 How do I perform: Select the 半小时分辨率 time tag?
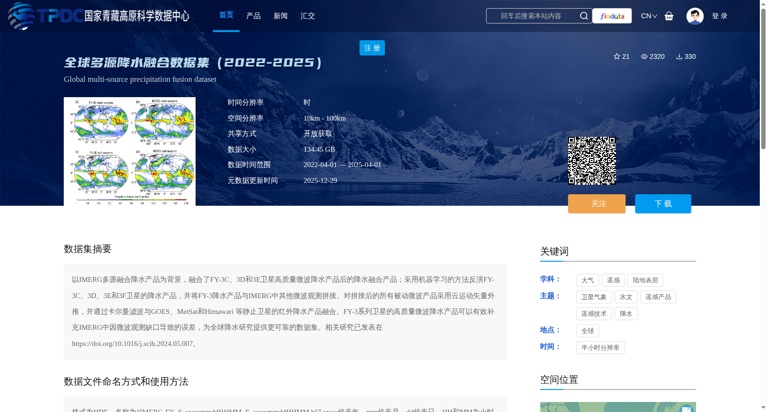tap(601, 348)
